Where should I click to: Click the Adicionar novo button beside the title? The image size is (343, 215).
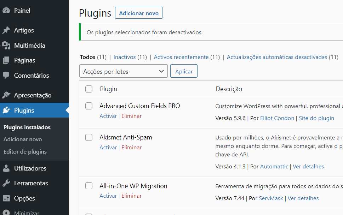(x=139, y=13)
